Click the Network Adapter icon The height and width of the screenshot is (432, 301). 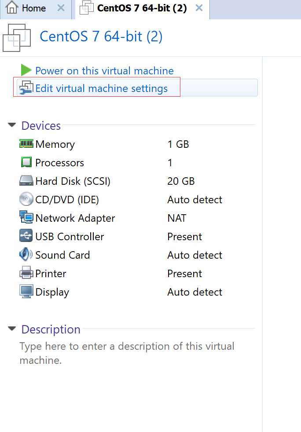pos(26,217)
